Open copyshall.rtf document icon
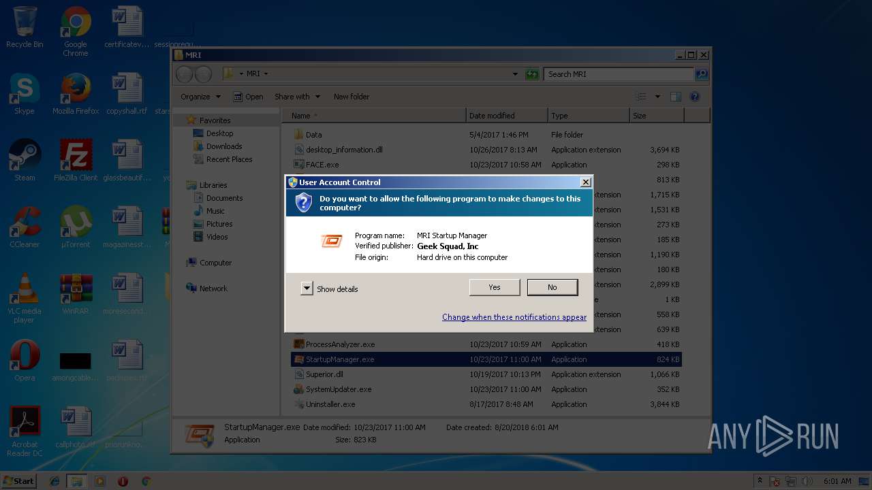This screenshot has width=872, height=490. coord(127,95)
